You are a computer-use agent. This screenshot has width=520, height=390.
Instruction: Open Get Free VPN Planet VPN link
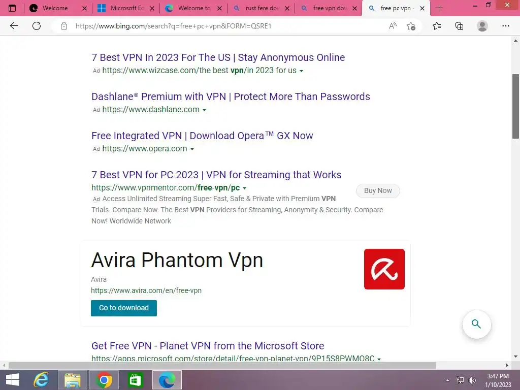point(208,346)
